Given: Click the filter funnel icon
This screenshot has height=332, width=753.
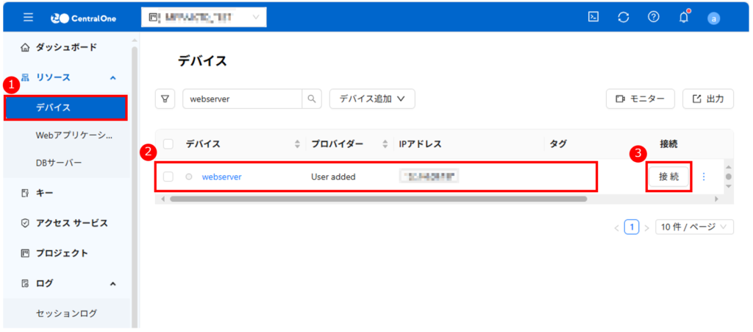Looking at the screenshot, I should pos(165,99).
